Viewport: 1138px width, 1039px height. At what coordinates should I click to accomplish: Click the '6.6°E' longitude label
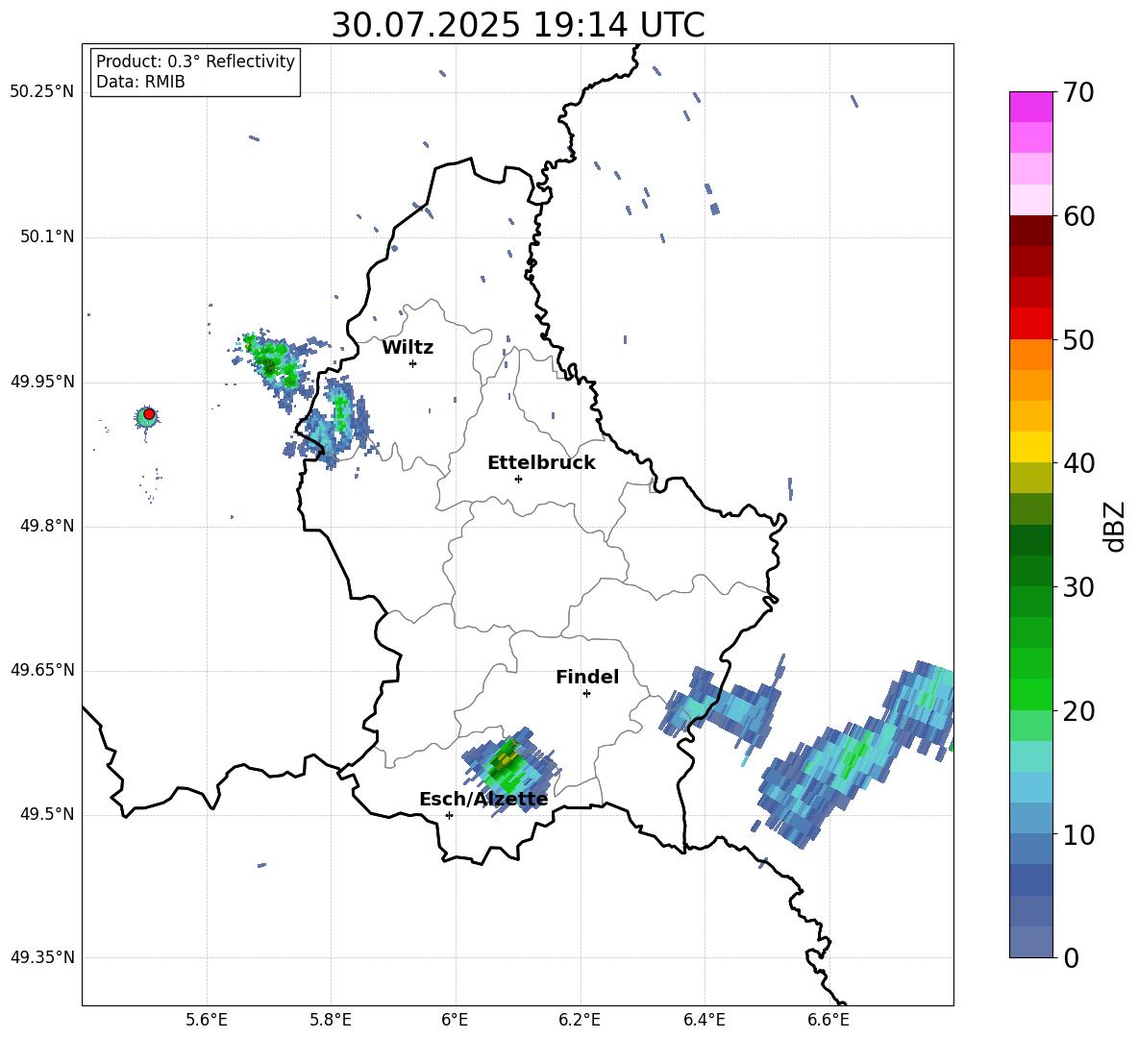pos(829,1020)
